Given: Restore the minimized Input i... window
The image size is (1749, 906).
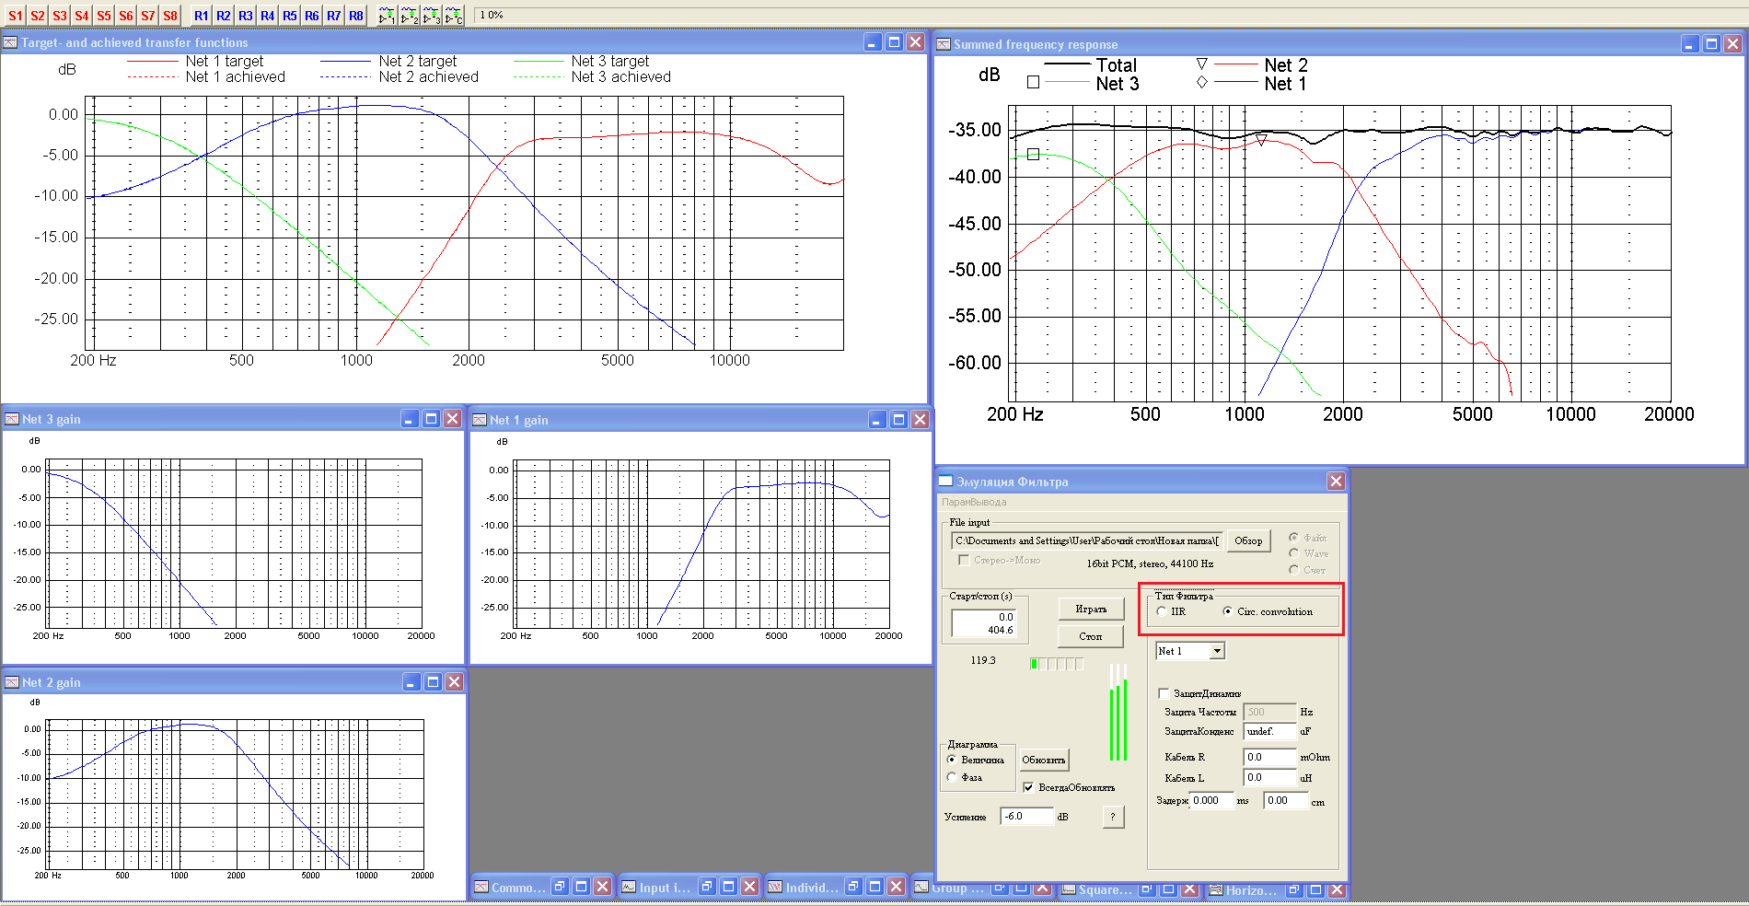Looking at the screenshot, I should [x=707, y=887].
